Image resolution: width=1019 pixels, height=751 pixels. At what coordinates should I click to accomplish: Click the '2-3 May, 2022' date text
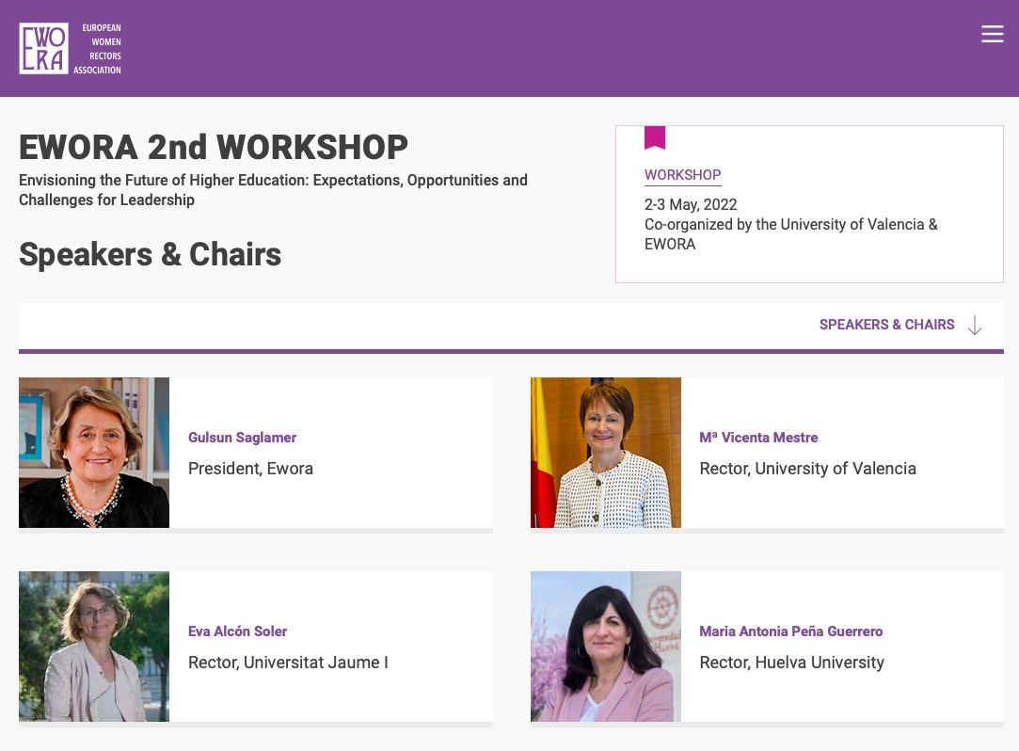click(x=691, y=205)
